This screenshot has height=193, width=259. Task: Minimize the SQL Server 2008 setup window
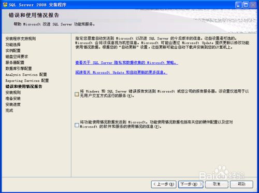[238, 5]
